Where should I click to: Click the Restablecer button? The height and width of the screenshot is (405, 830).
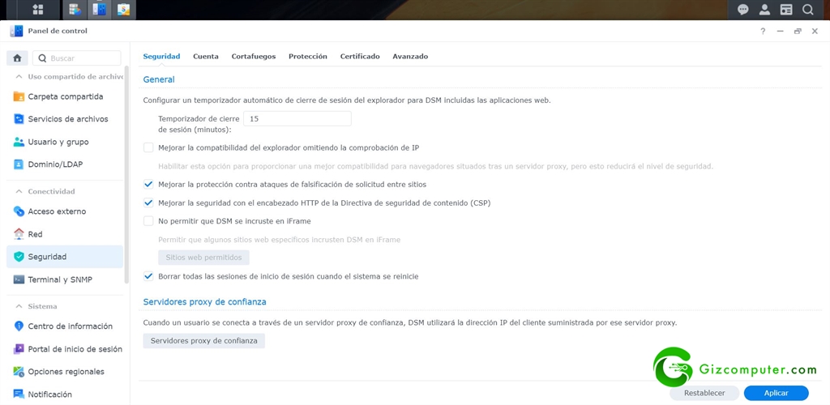704,393
